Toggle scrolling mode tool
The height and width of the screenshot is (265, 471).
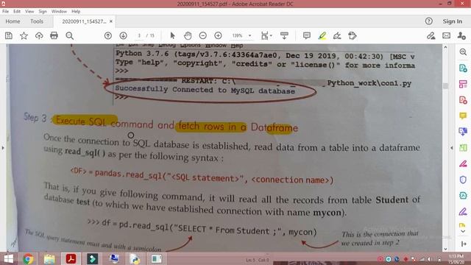284,36
